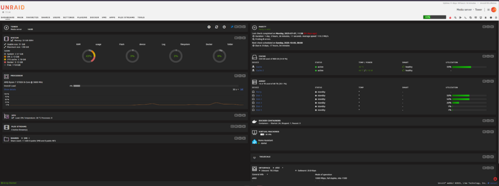Click the Unraid account avatar icon
The image size is (499, 186).
494,10
